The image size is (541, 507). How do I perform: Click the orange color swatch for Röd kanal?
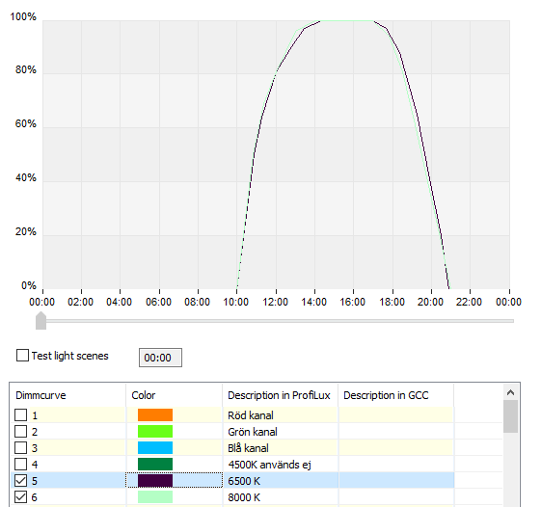[155, 414]
